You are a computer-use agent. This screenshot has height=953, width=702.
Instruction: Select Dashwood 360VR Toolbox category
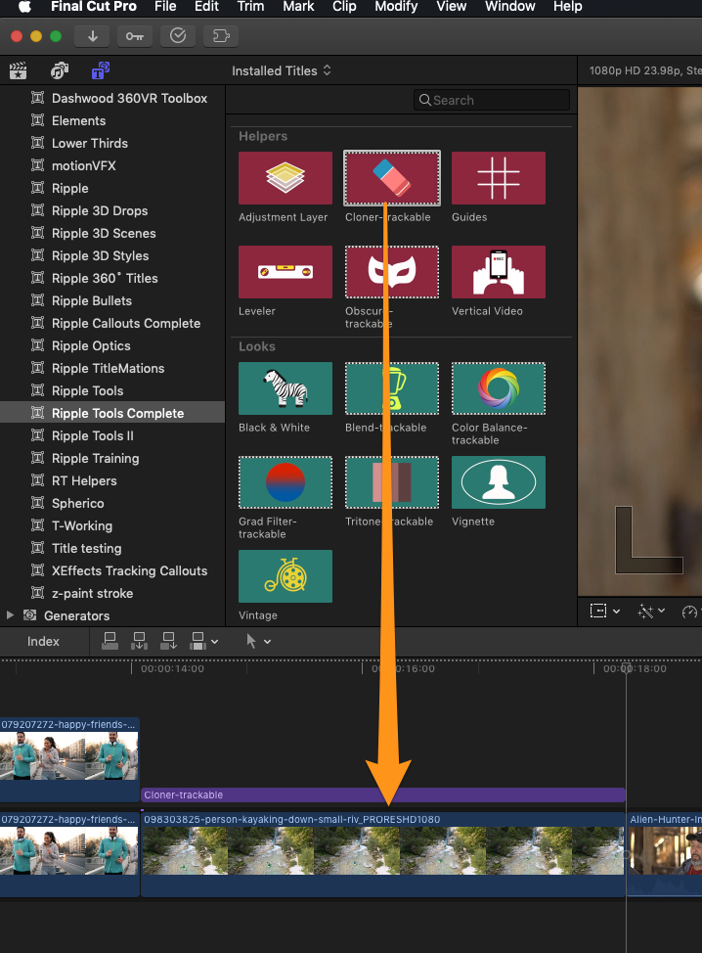point(129,98)
